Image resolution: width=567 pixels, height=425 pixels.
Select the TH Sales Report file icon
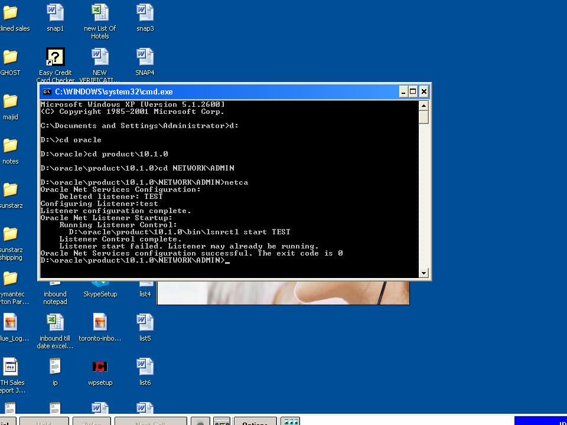point(10,367)
